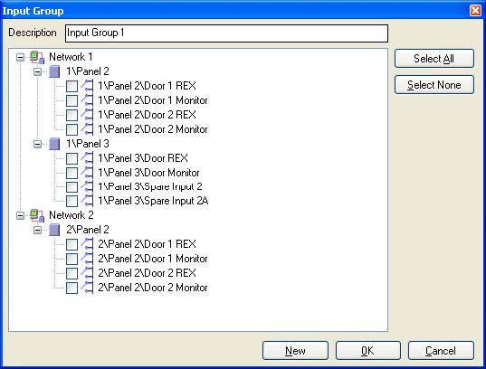The image size is (486, 369).
Task: Click the 1\Panel 3 purple panel icon
Action: click(x=54, y=144)
